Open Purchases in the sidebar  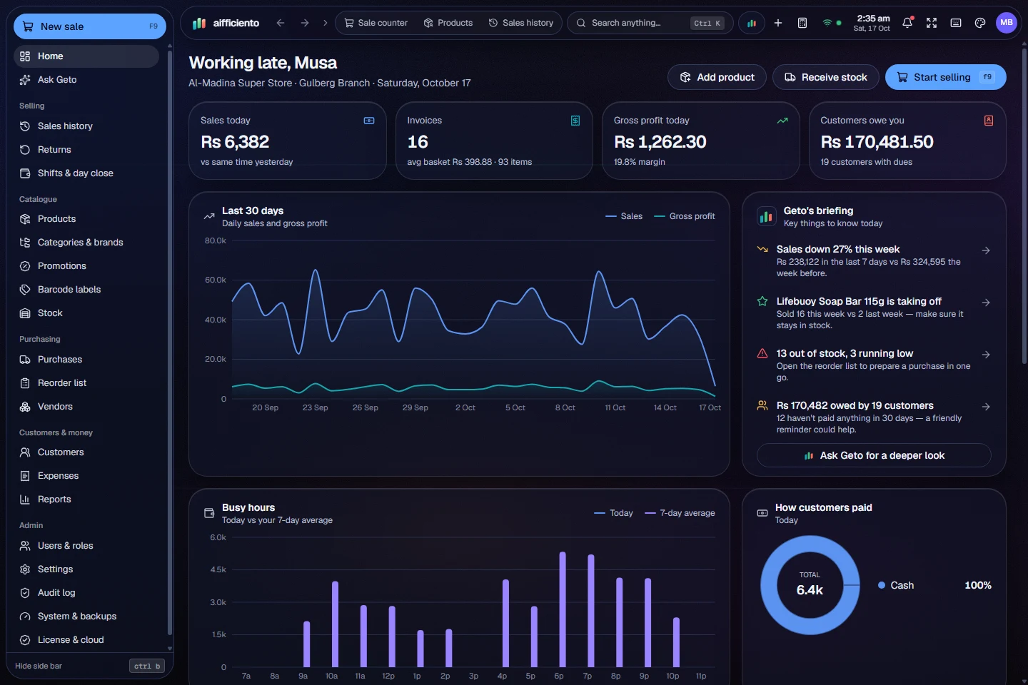point(86,359)
